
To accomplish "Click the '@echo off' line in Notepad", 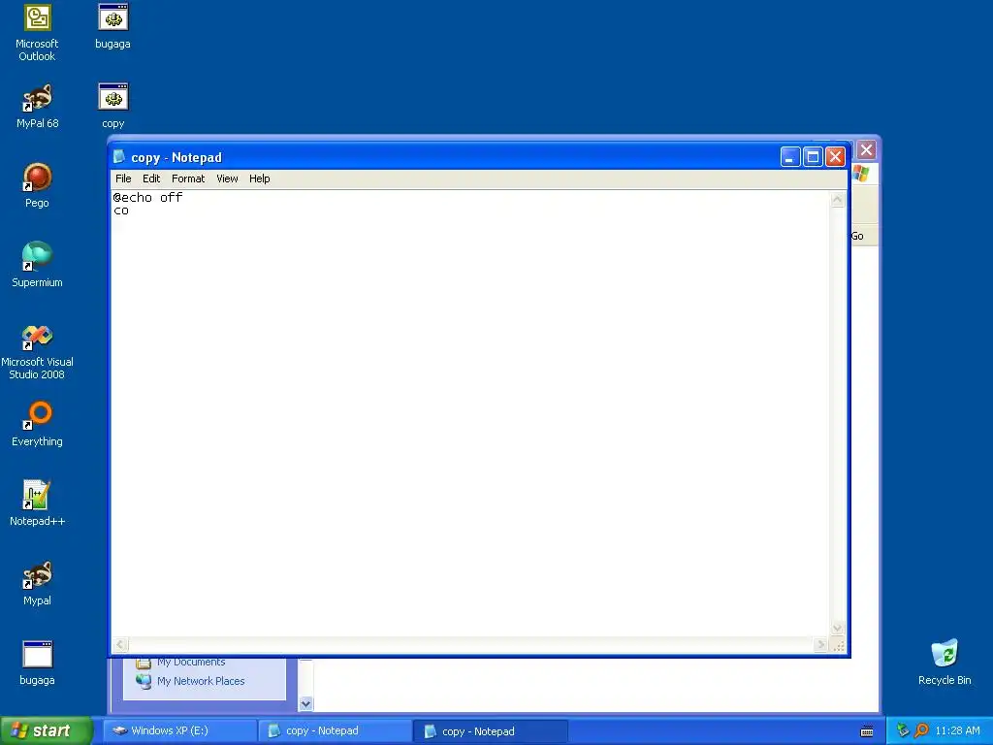I will click(x=147, y=198).
